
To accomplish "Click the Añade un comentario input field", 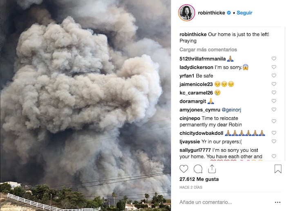I will pos(225,202).
